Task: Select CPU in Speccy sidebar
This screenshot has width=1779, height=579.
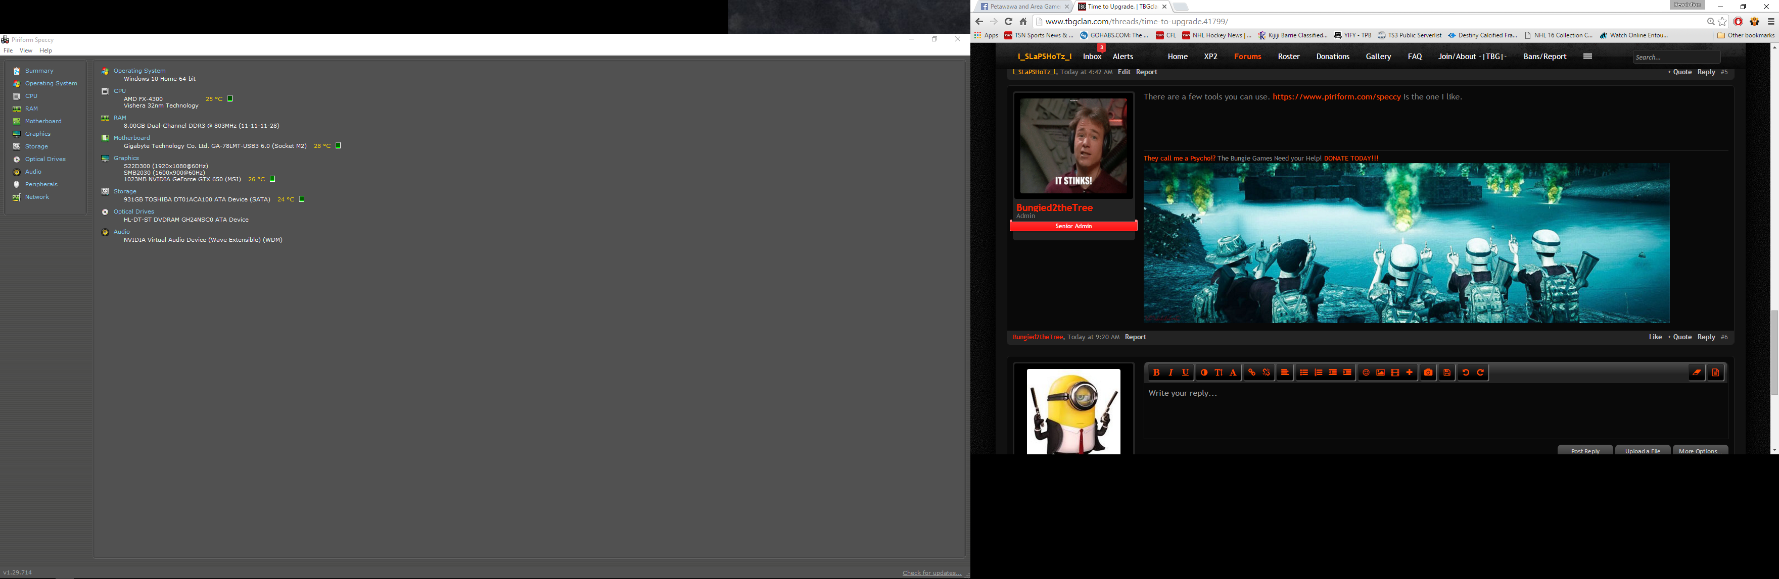Action: pyautogui.click(x=31, y=96)
